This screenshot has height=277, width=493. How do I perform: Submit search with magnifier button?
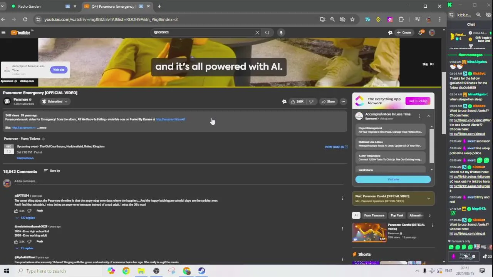click(x=267, y=33)
